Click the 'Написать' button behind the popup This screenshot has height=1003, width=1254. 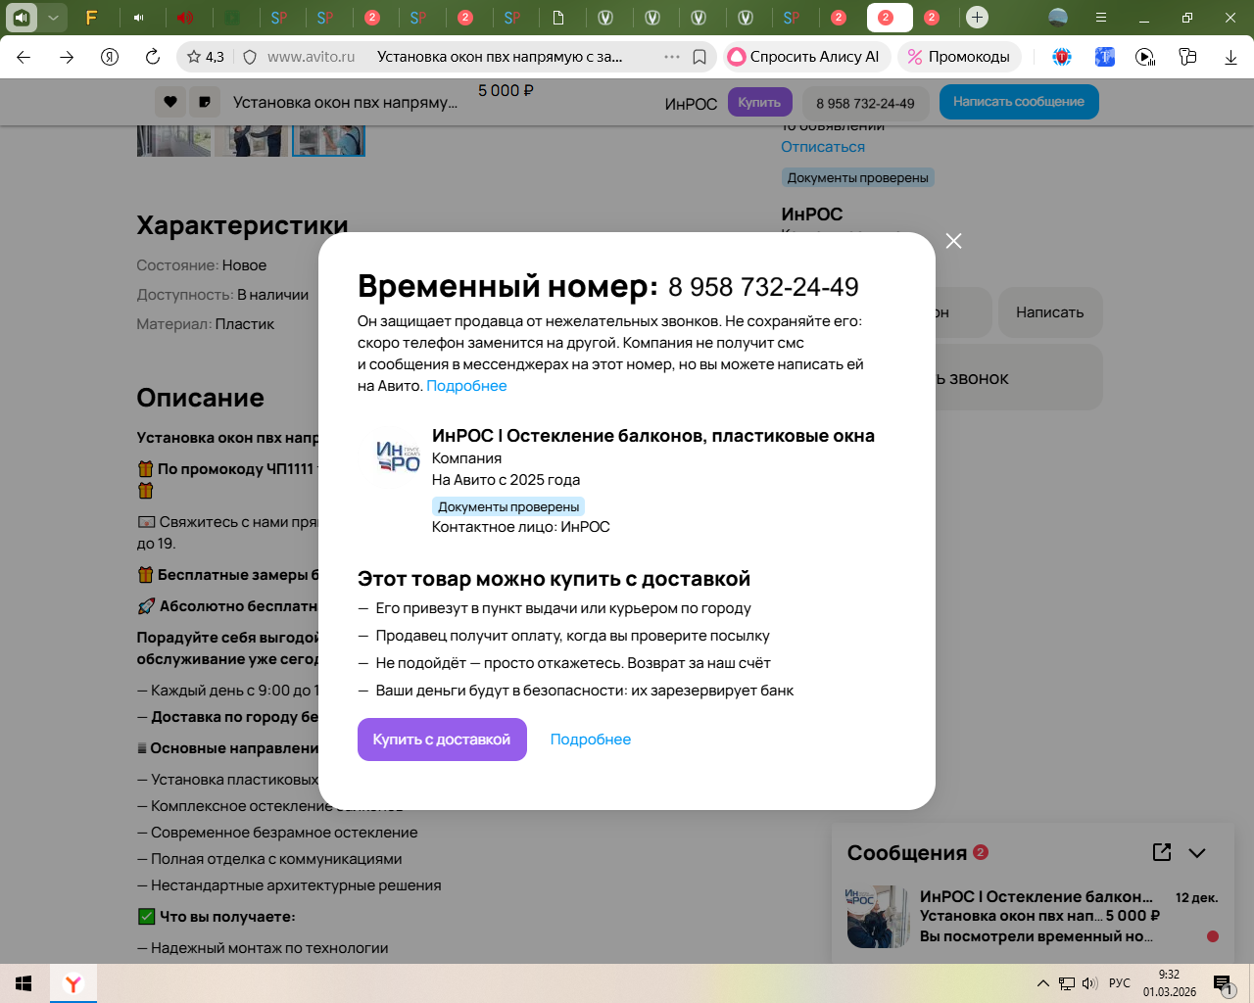1050,312
